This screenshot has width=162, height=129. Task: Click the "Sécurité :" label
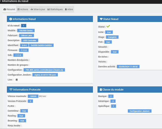(x=103, y=47)
